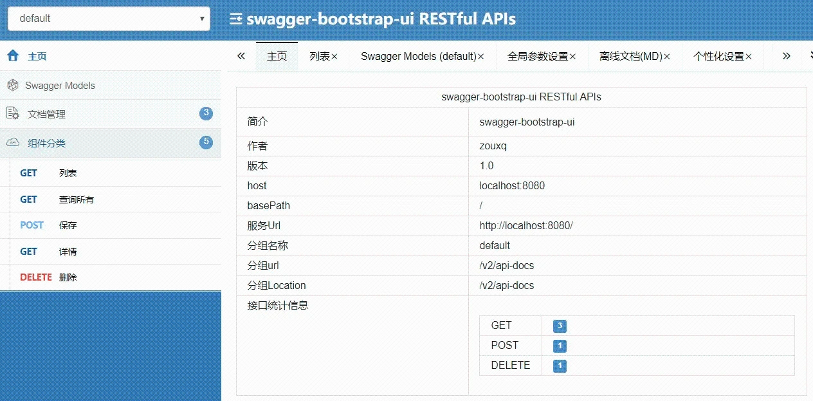Click the badge 5 on 组件分类
This screenshot has height=401, width=813.
click(206, 142)
